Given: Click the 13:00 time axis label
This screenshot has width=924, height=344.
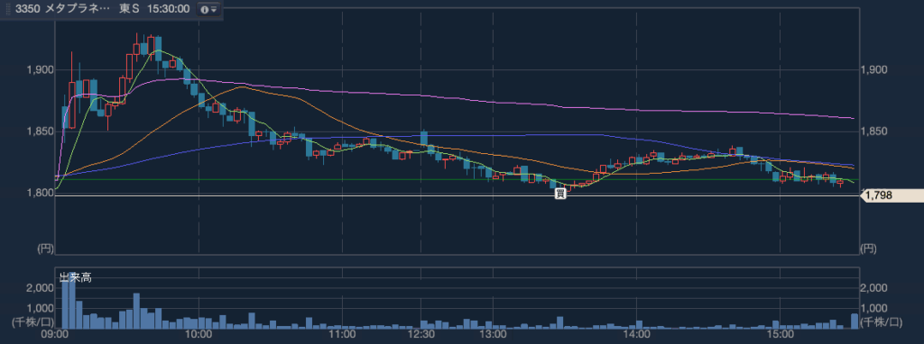Looking at the screenshot, I should point(493,335).
